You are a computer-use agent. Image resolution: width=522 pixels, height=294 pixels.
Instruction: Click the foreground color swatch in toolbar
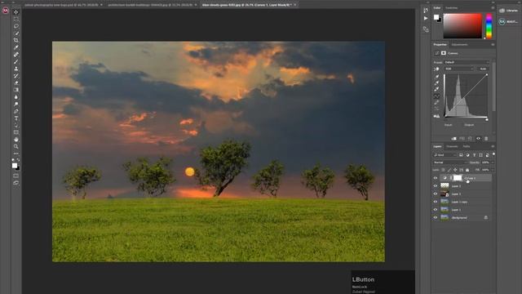tap(15, 165)
